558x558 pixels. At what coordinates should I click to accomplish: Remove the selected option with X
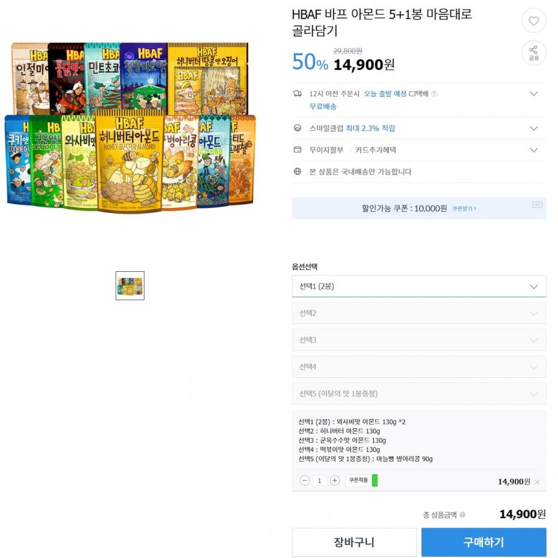(537, 482)
